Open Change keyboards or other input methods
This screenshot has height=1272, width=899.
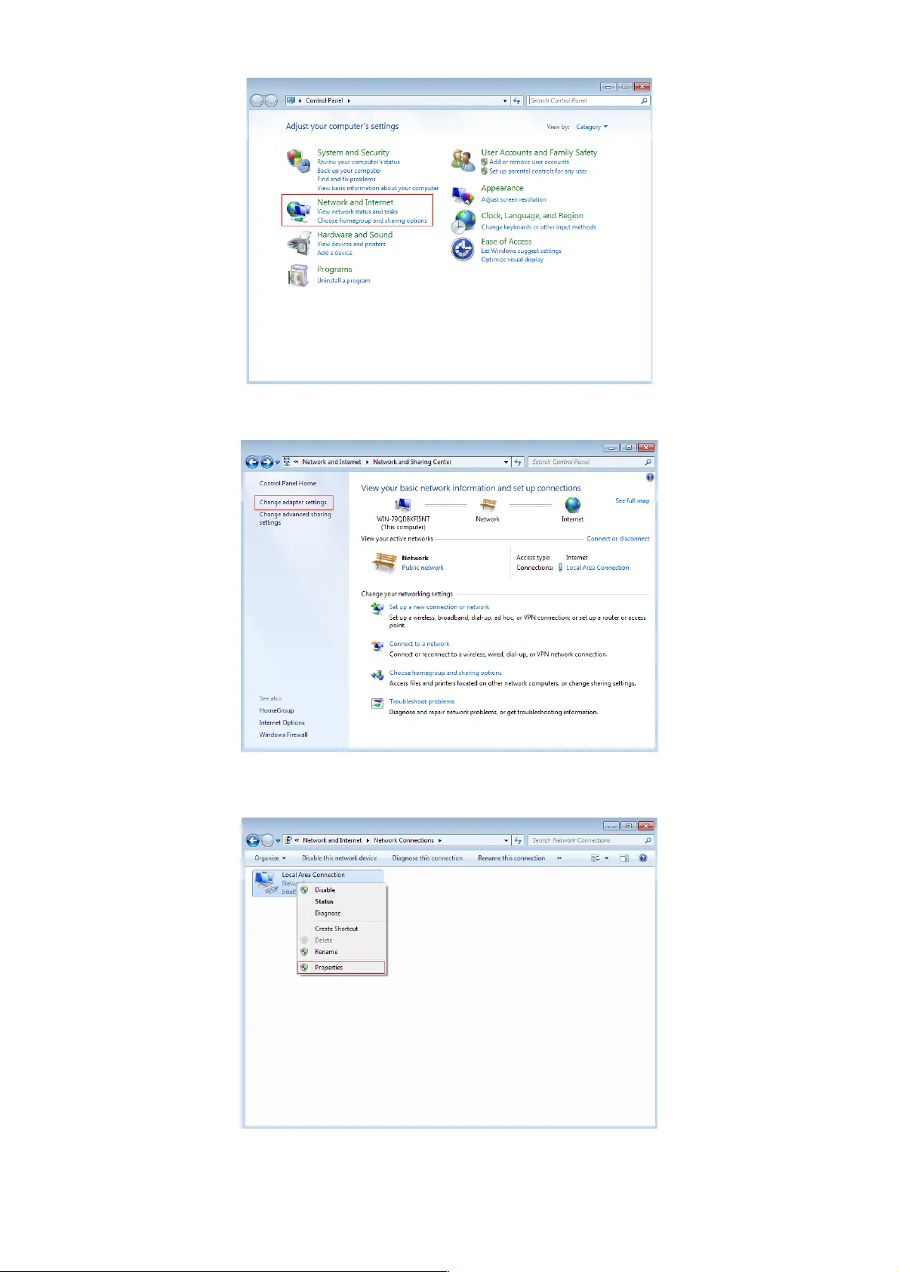[x=538, y=227]
